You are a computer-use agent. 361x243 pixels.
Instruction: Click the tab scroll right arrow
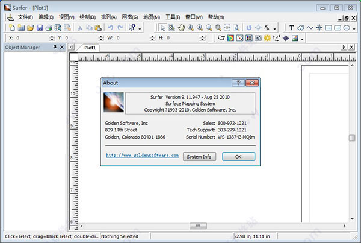click(344, 47)
